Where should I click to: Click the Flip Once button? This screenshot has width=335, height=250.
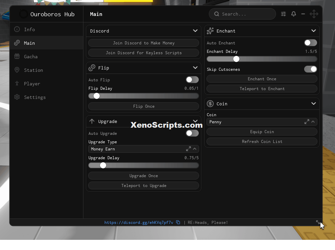143,106
